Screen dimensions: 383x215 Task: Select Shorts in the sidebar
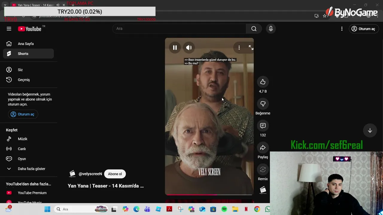pyautogui.click(x=28, y=54)
